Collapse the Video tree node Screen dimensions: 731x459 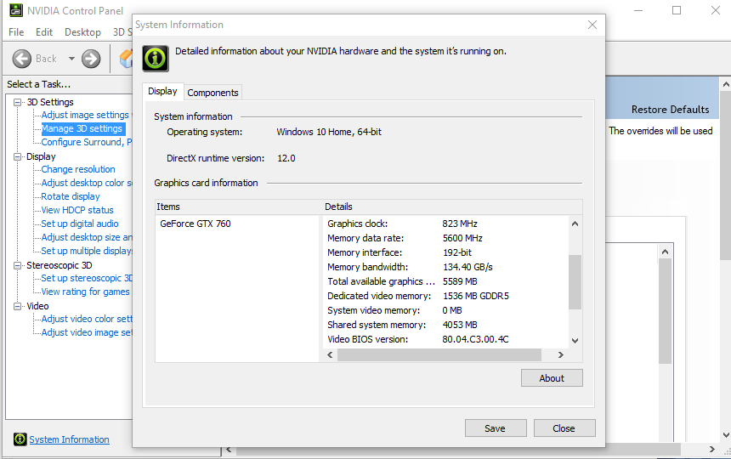pyautogui.click(x=17, y=306)
